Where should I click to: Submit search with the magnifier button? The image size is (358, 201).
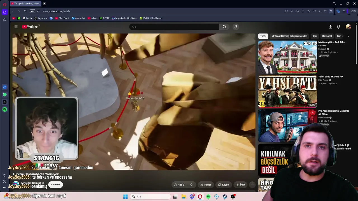click(x=224, y=27)
